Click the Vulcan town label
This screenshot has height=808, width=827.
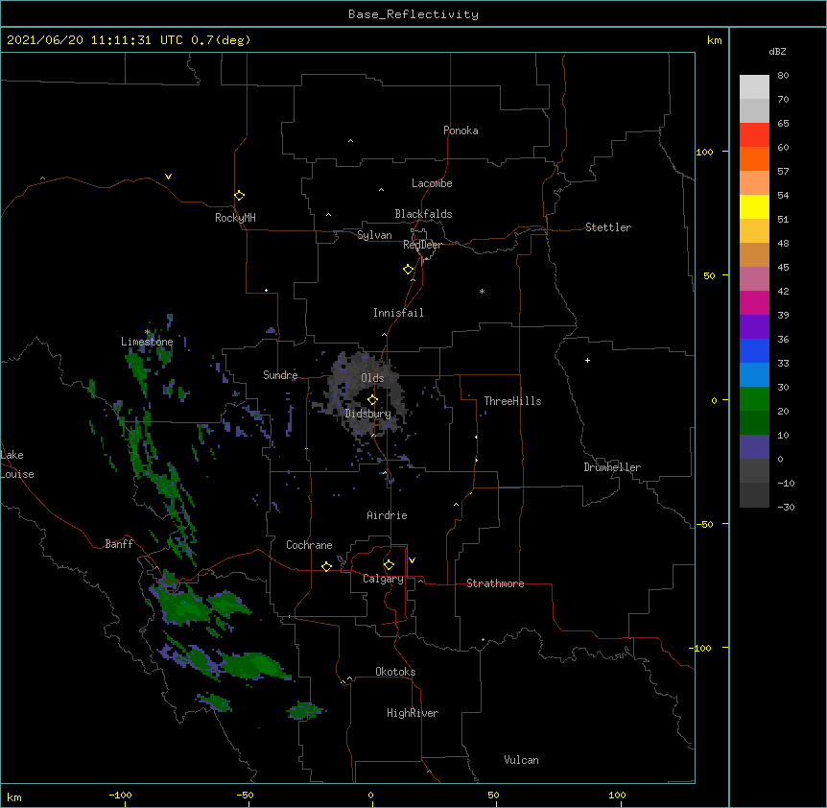pos(521,760)
